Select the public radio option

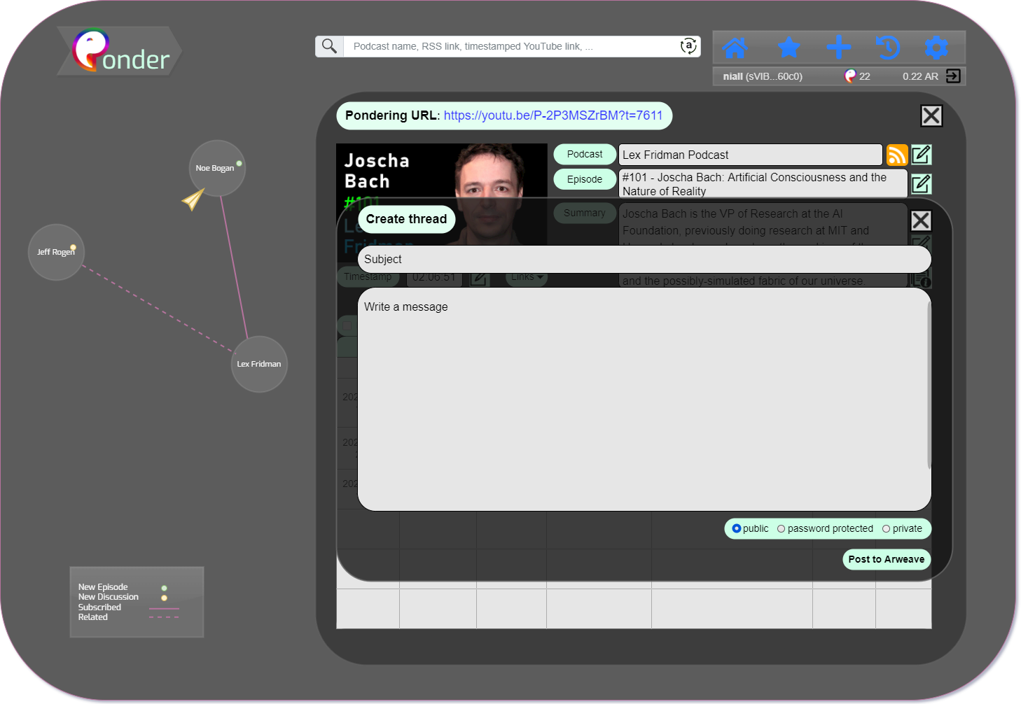click(x=737, y=528)
